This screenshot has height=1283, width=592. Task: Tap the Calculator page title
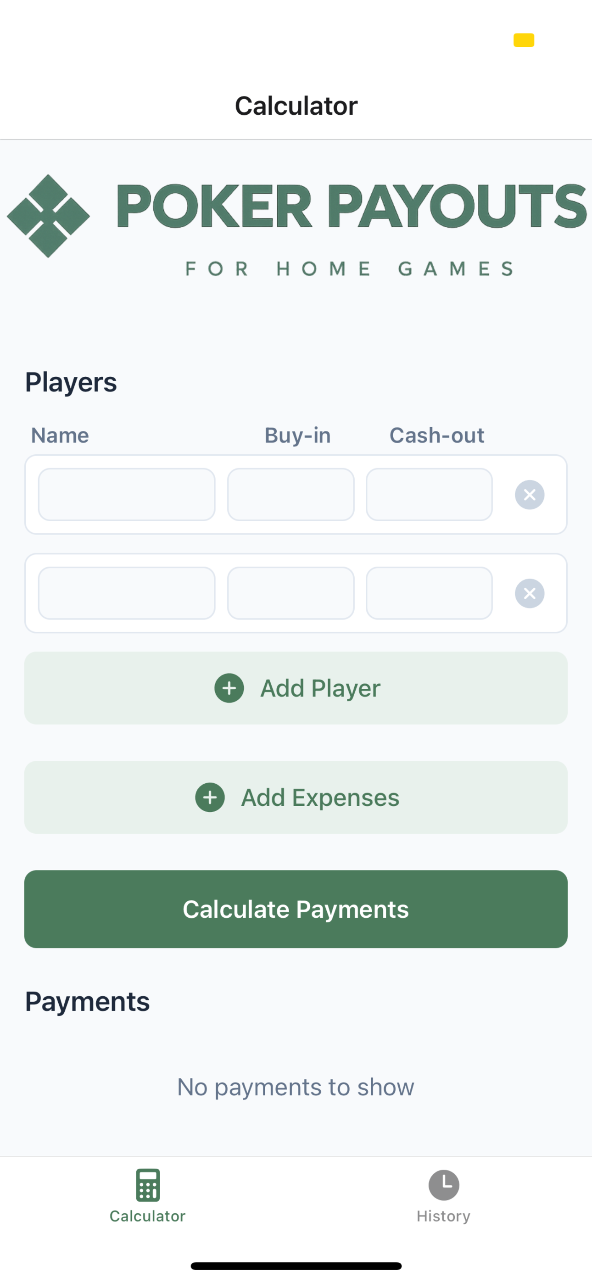(x=296, y=106)
